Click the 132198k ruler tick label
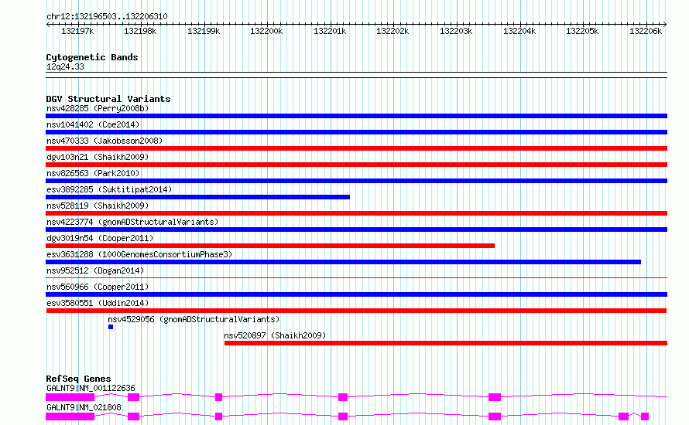This screenshot has height=425, width=689. tap(140, 31)
